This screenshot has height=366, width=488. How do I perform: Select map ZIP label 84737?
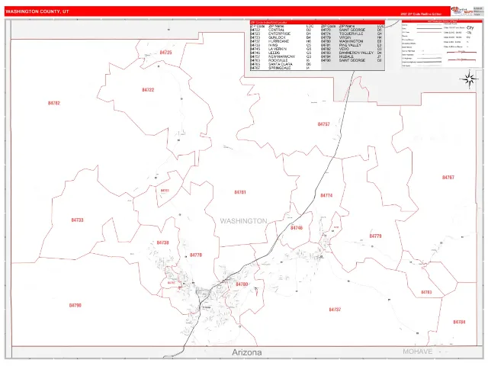pos(335,310)
